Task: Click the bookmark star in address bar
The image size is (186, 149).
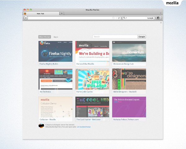Action: (113, 18)
